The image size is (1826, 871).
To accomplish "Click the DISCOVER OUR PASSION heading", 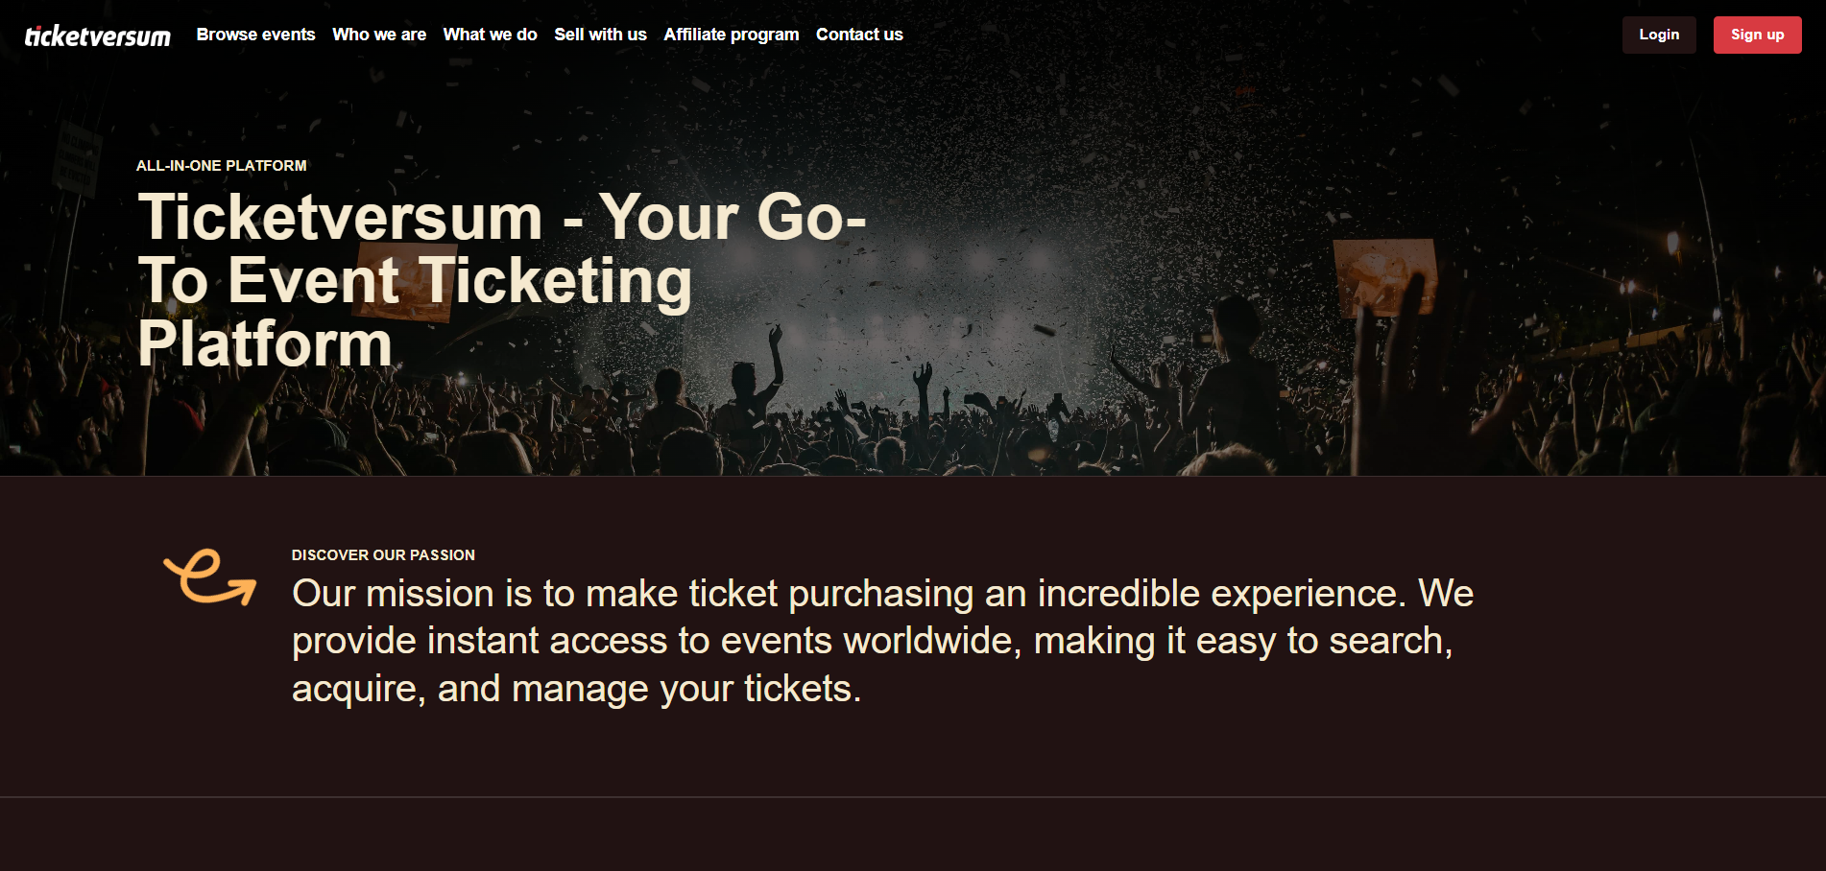I will pos(382,554).
